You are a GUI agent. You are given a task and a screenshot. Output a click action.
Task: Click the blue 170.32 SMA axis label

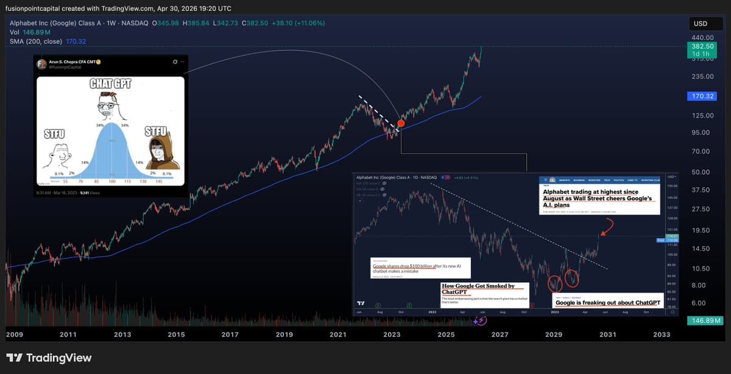pos(702,96)
